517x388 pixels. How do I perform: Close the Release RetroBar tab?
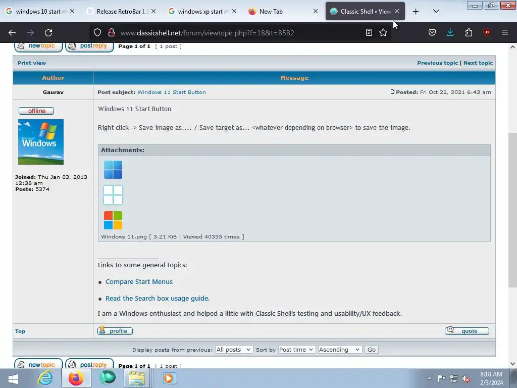pyautogui.click(x=153, y=11)
